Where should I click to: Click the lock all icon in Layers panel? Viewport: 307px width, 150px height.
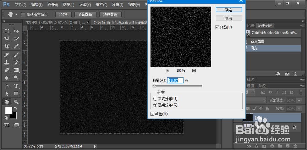click(267, 109)
